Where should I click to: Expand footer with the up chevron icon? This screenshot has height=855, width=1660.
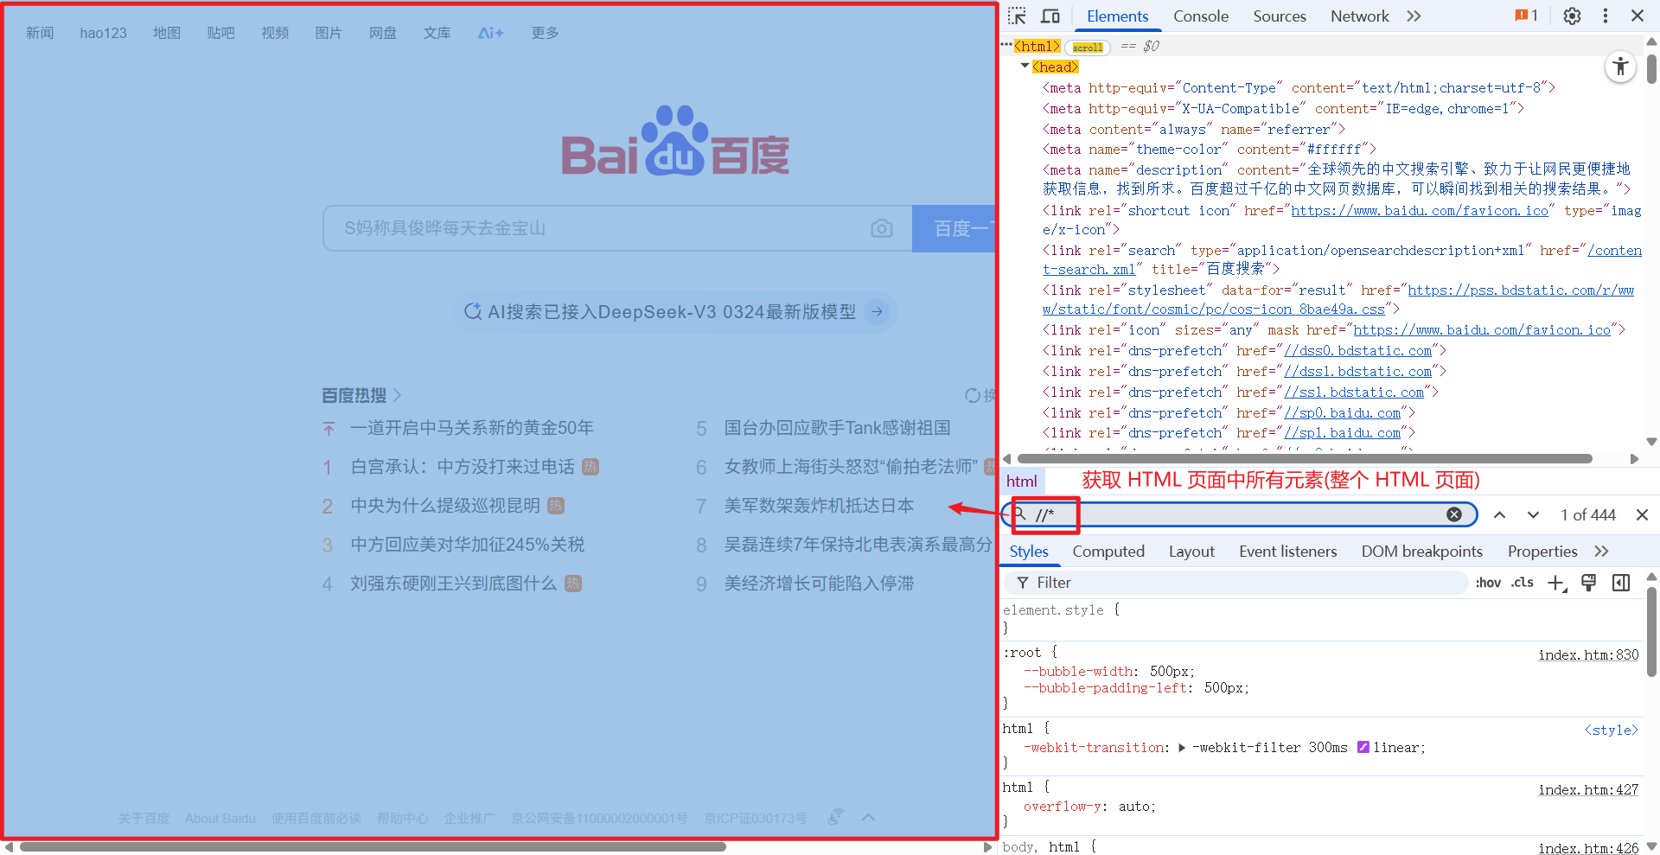pos(868,817)
